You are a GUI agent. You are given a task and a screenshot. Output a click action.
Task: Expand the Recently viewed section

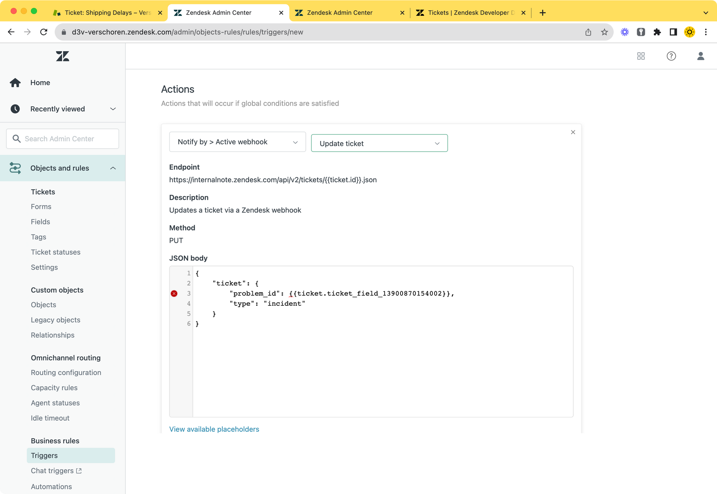pyautogui.click(x=113, y=109)
